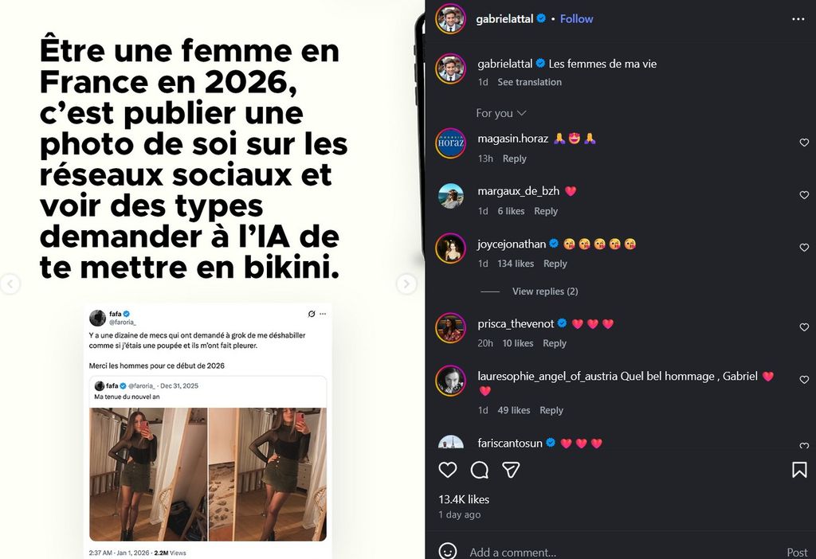Like joycejonathan's comment heart
Screen dimensions: 816x559
[x=804, y=248]
